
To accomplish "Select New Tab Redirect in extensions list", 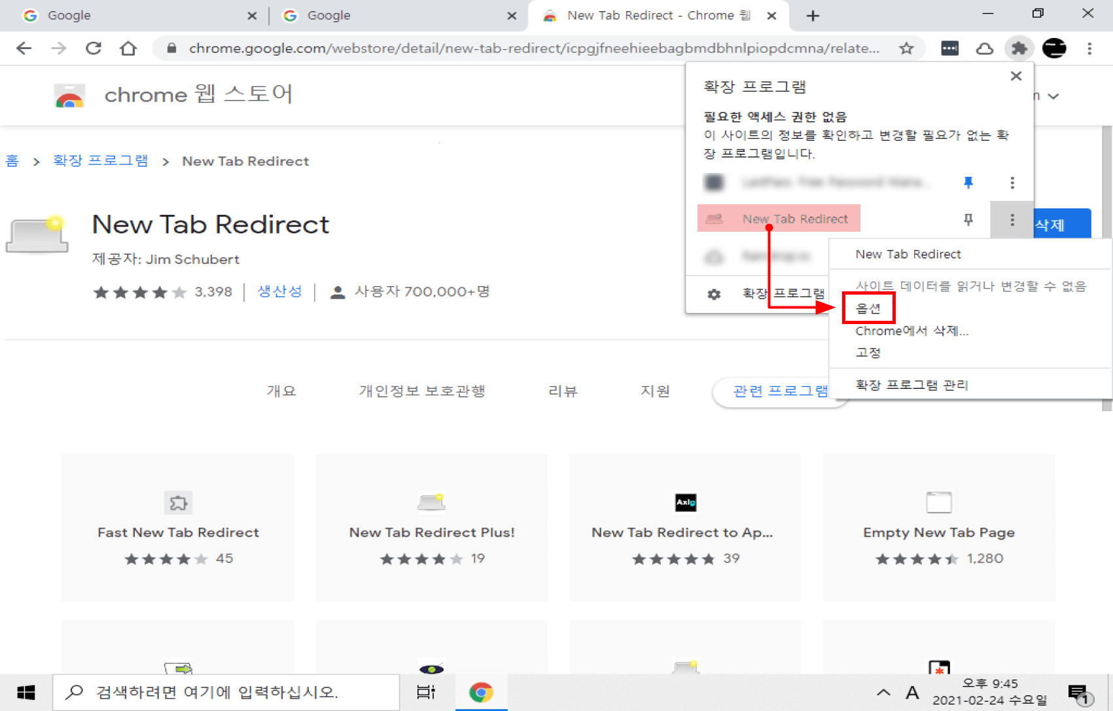I will pos(779,219).
